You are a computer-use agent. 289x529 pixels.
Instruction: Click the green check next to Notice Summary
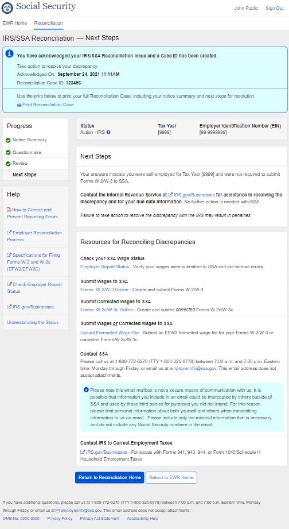tap(8, 140)
